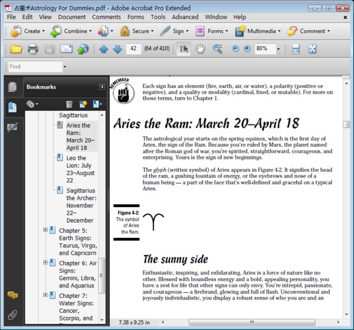Create a new bookmark icon
The image size is (354, 330).
pos(83,104)
